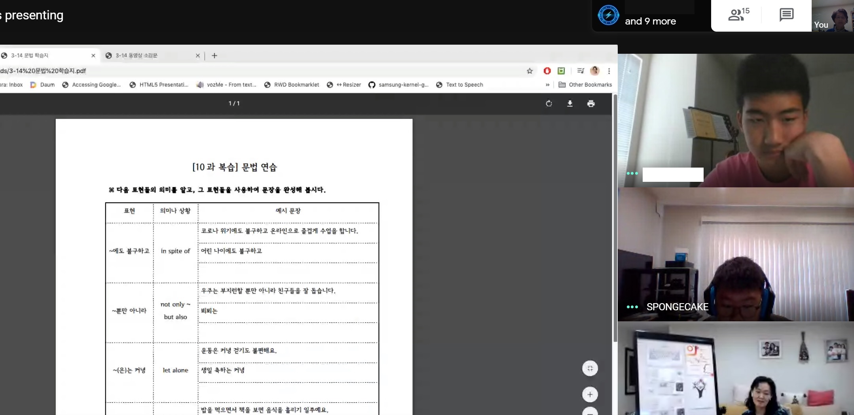Bookmark this page with star icon
The width and height of the screenshot is (854, 415).
529,71
